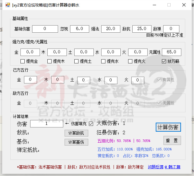Select the 伤害 result input box
The height and width of the screenshot is (176, 194).
(47, 124)
